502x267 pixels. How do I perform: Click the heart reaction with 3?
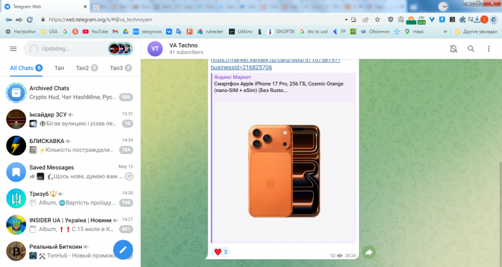tap(221, 252)
